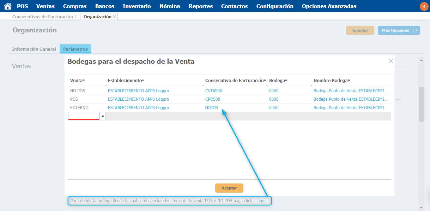Expand the Venta type dropdown arrow

103,116
